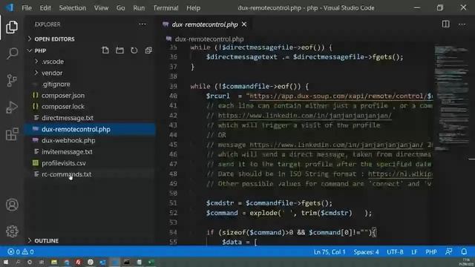Open composer.lock file

pos(63,107)
